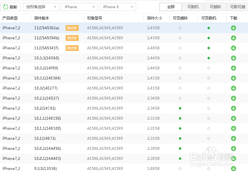This screenshot has width=248, height=173.
Task: Click the jailbreak green dot for 10.0.1(14A403)
Action: pyautogui.click(x=180, y=159)
